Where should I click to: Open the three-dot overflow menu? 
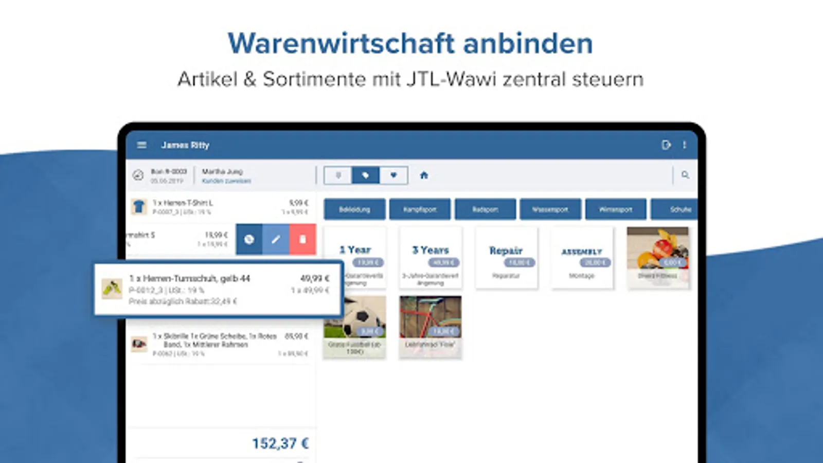(x=685, y=145)
